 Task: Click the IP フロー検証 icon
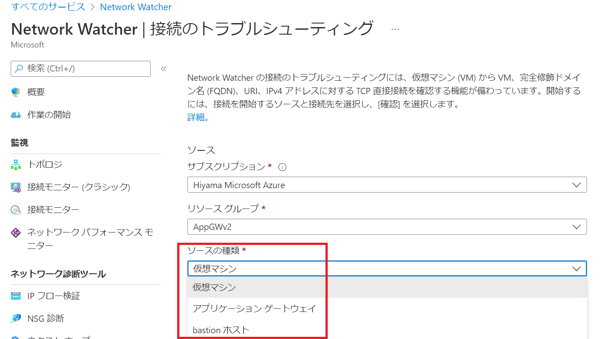(16, 296)
